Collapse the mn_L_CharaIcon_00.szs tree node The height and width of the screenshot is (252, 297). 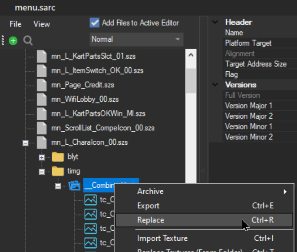[x=26, y=143]
